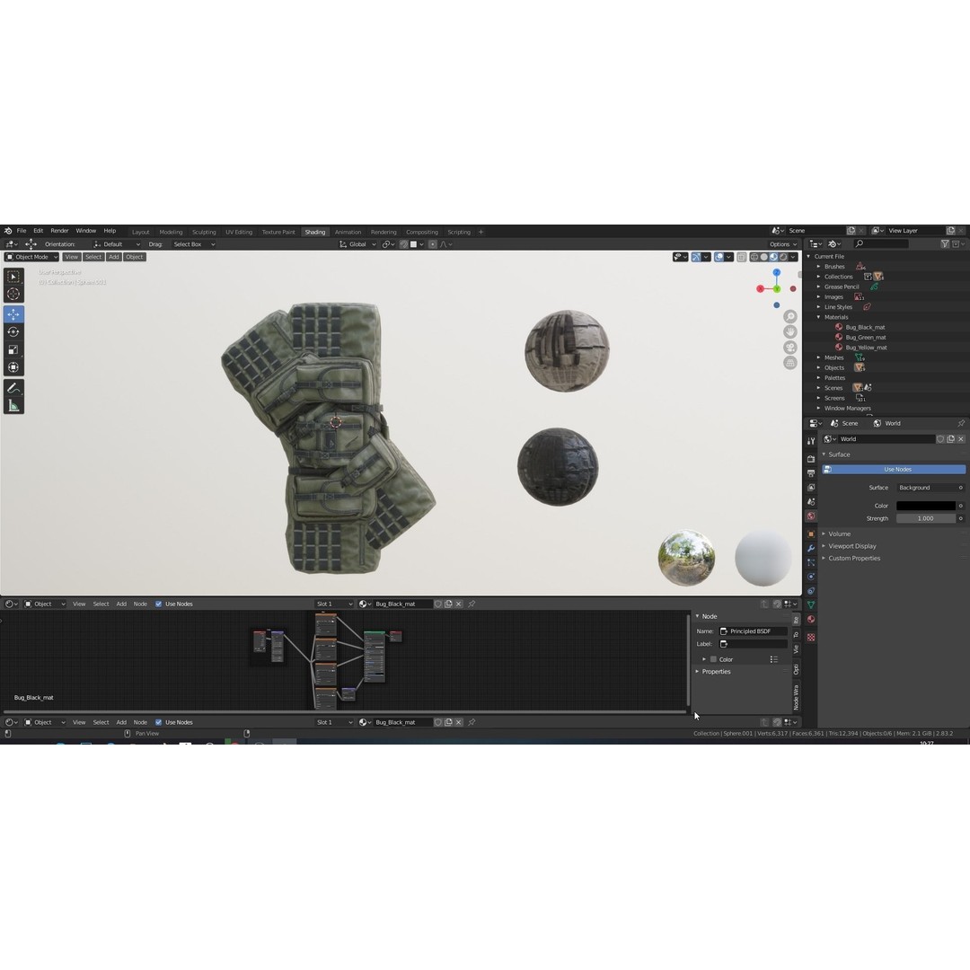
Task: Switch orthographic/perspective grid icon
Action: [790, 363]
